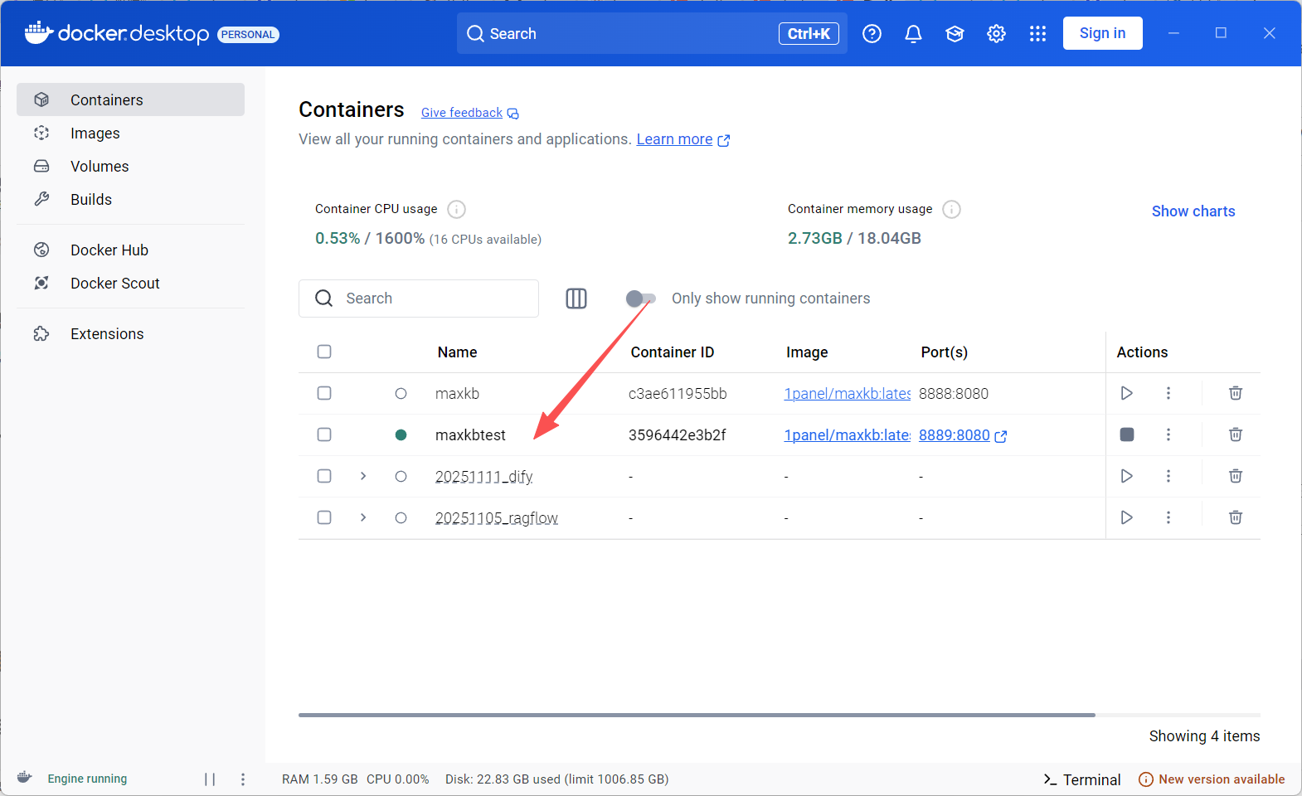Click the Container ID column header
This screenshot has width=1302, height=796.
(x=672, y=352)
